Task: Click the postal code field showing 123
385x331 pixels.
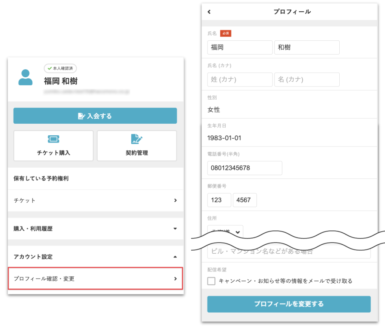Action: click(x=219, y=200)
